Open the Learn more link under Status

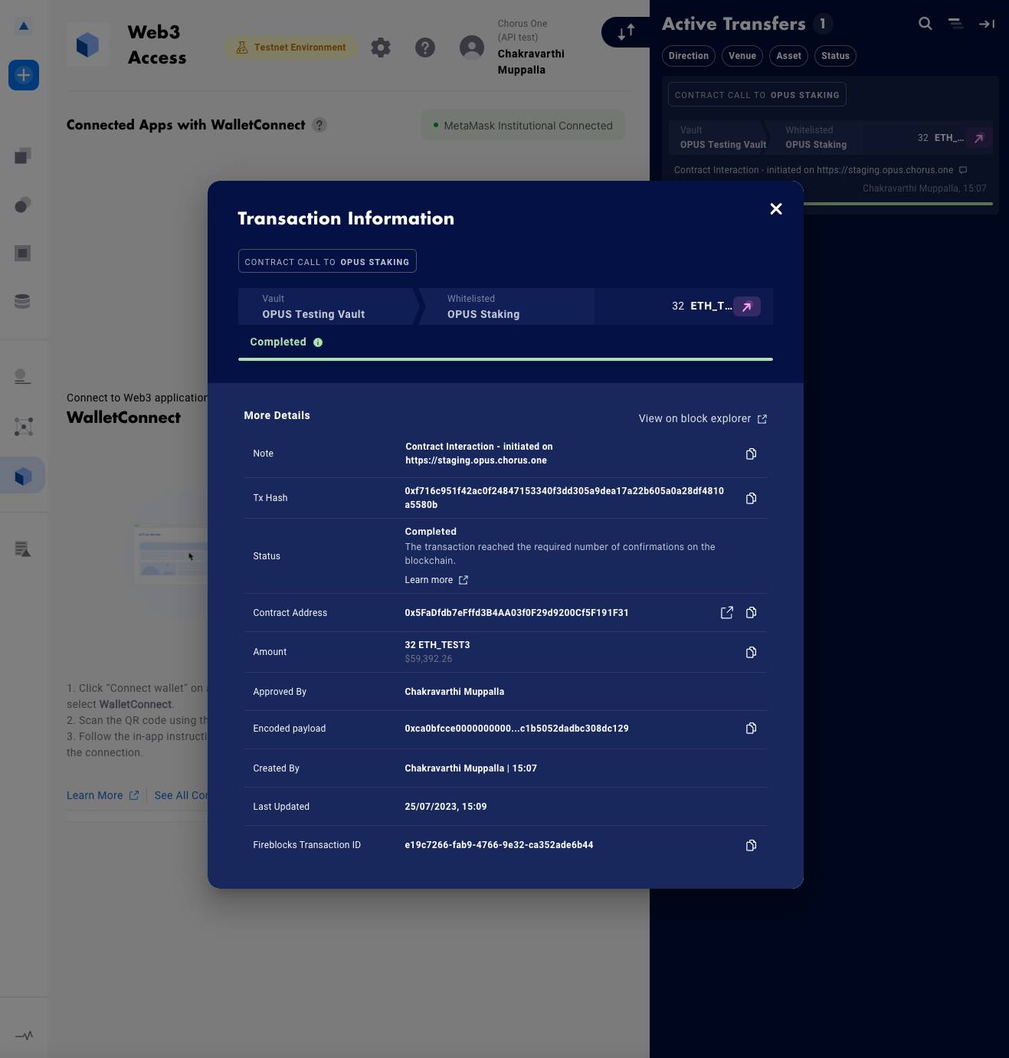pos(436,580)
